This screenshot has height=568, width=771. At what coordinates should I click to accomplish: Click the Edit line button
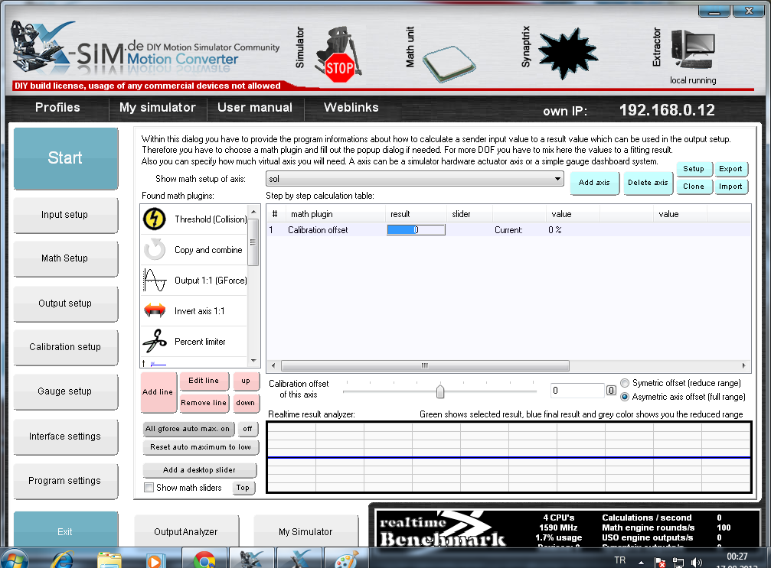tap(204, 381)
